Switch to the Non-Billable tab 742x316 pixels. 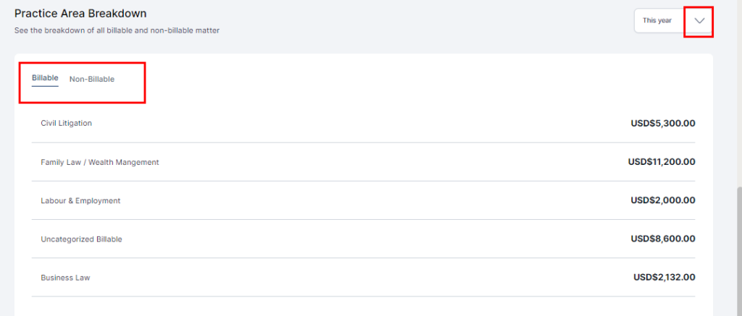[92, 79]
